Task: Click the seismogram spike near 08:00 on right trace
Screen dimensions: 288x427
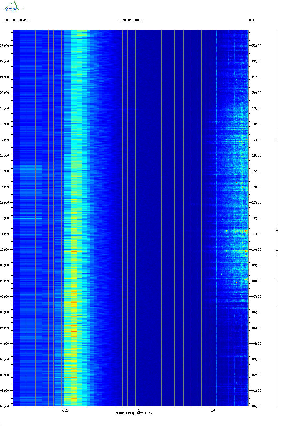Action: [x=277, y=279]
